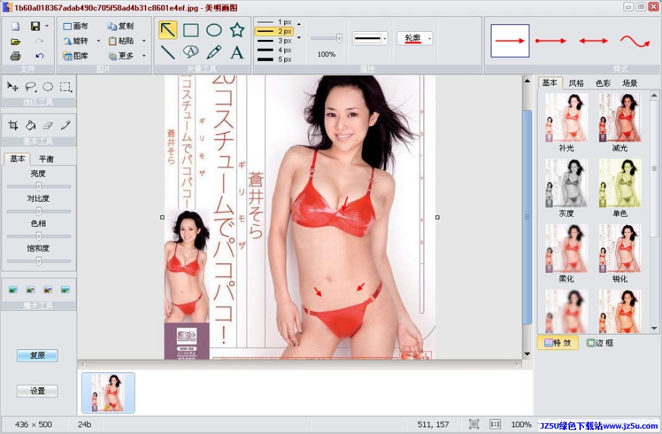Select the move selection pointer tool
Image resolution: width=662 pixels, height=434 pixels.
click(x=13, y=87)
